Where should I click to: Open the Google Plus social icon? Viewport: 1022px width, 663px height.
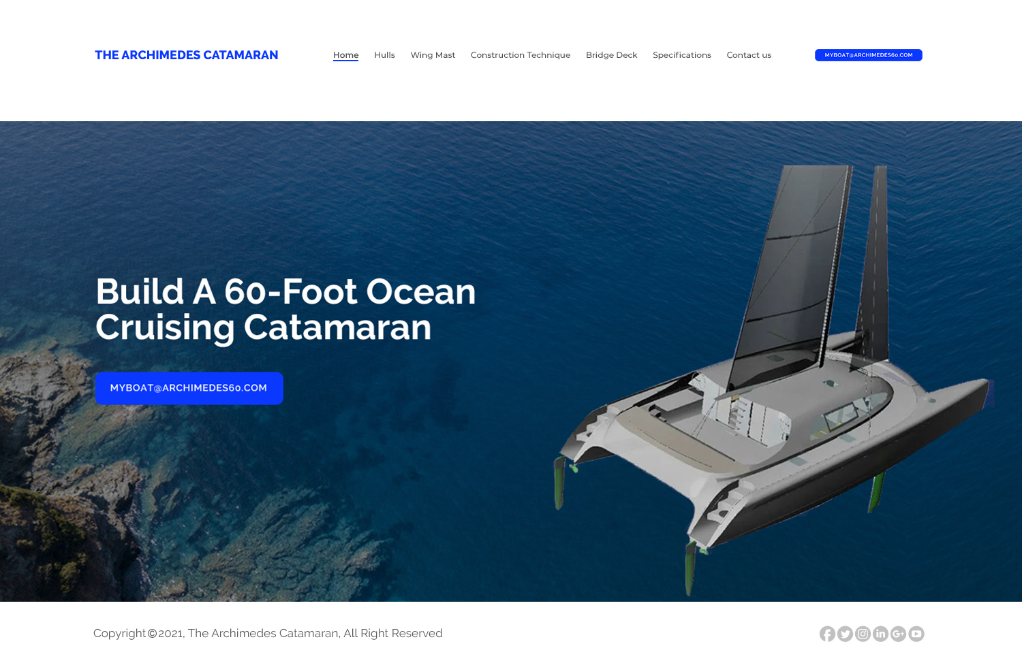(898, 634)
